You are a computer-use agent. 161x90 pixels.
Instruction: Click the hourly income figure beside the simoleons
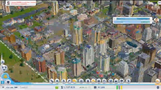pos(85,87)
